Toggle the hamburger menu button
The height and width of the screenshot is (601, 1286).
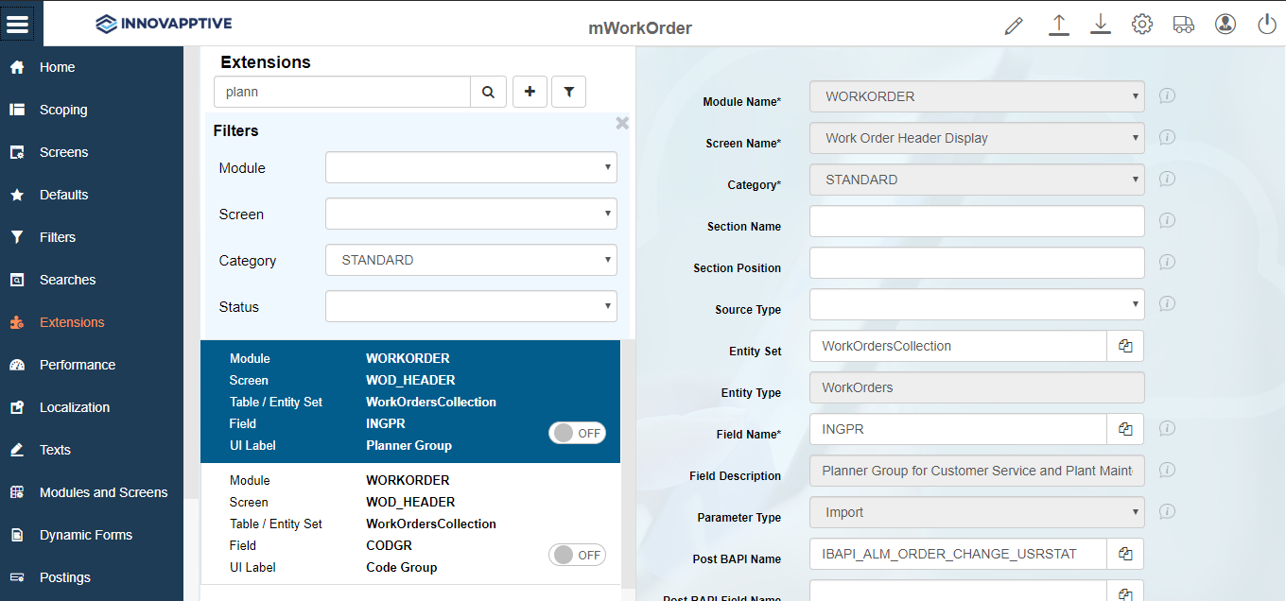click(18, 24)
